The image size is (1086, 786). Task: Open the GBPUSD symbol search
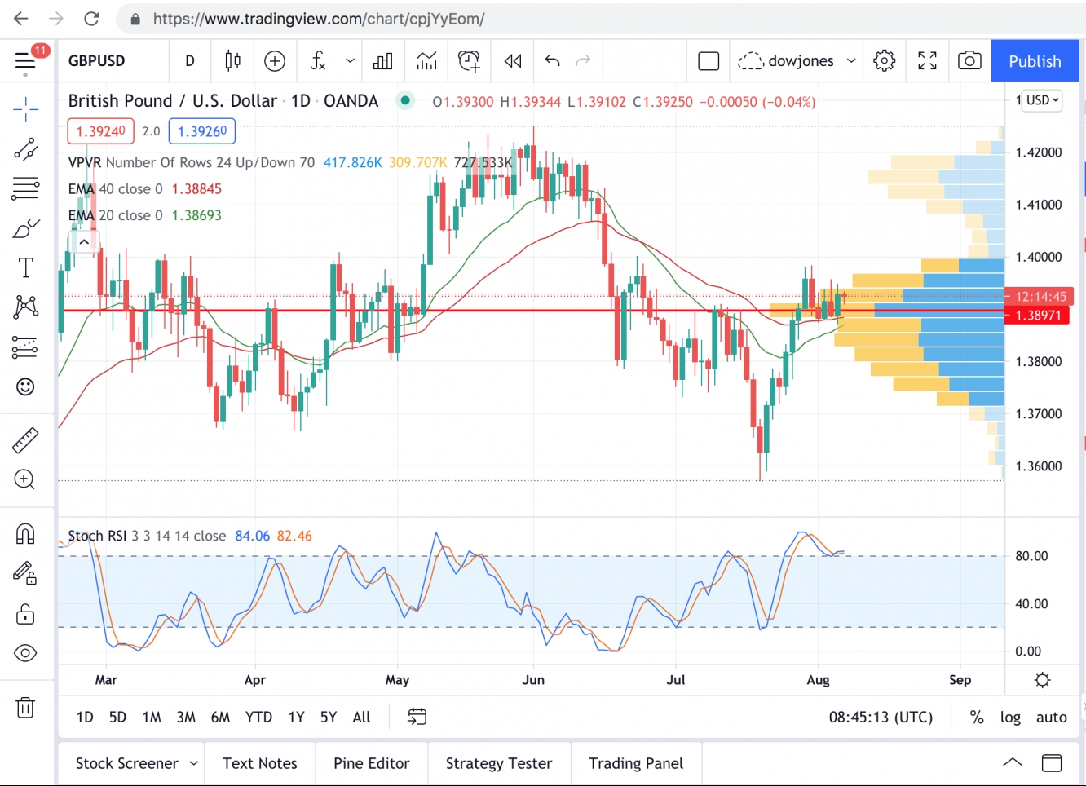(97, 61)
